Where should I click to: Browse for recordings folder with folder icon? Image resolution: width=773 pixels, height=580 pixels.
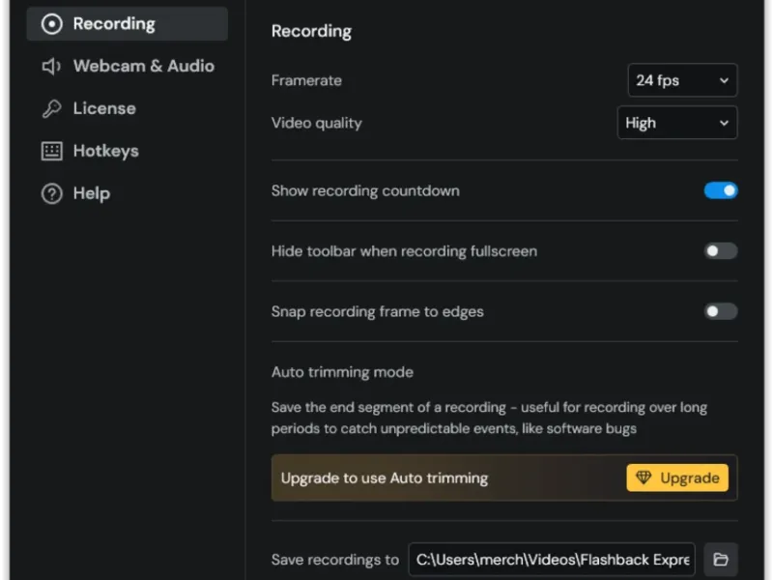coord(721,560)
